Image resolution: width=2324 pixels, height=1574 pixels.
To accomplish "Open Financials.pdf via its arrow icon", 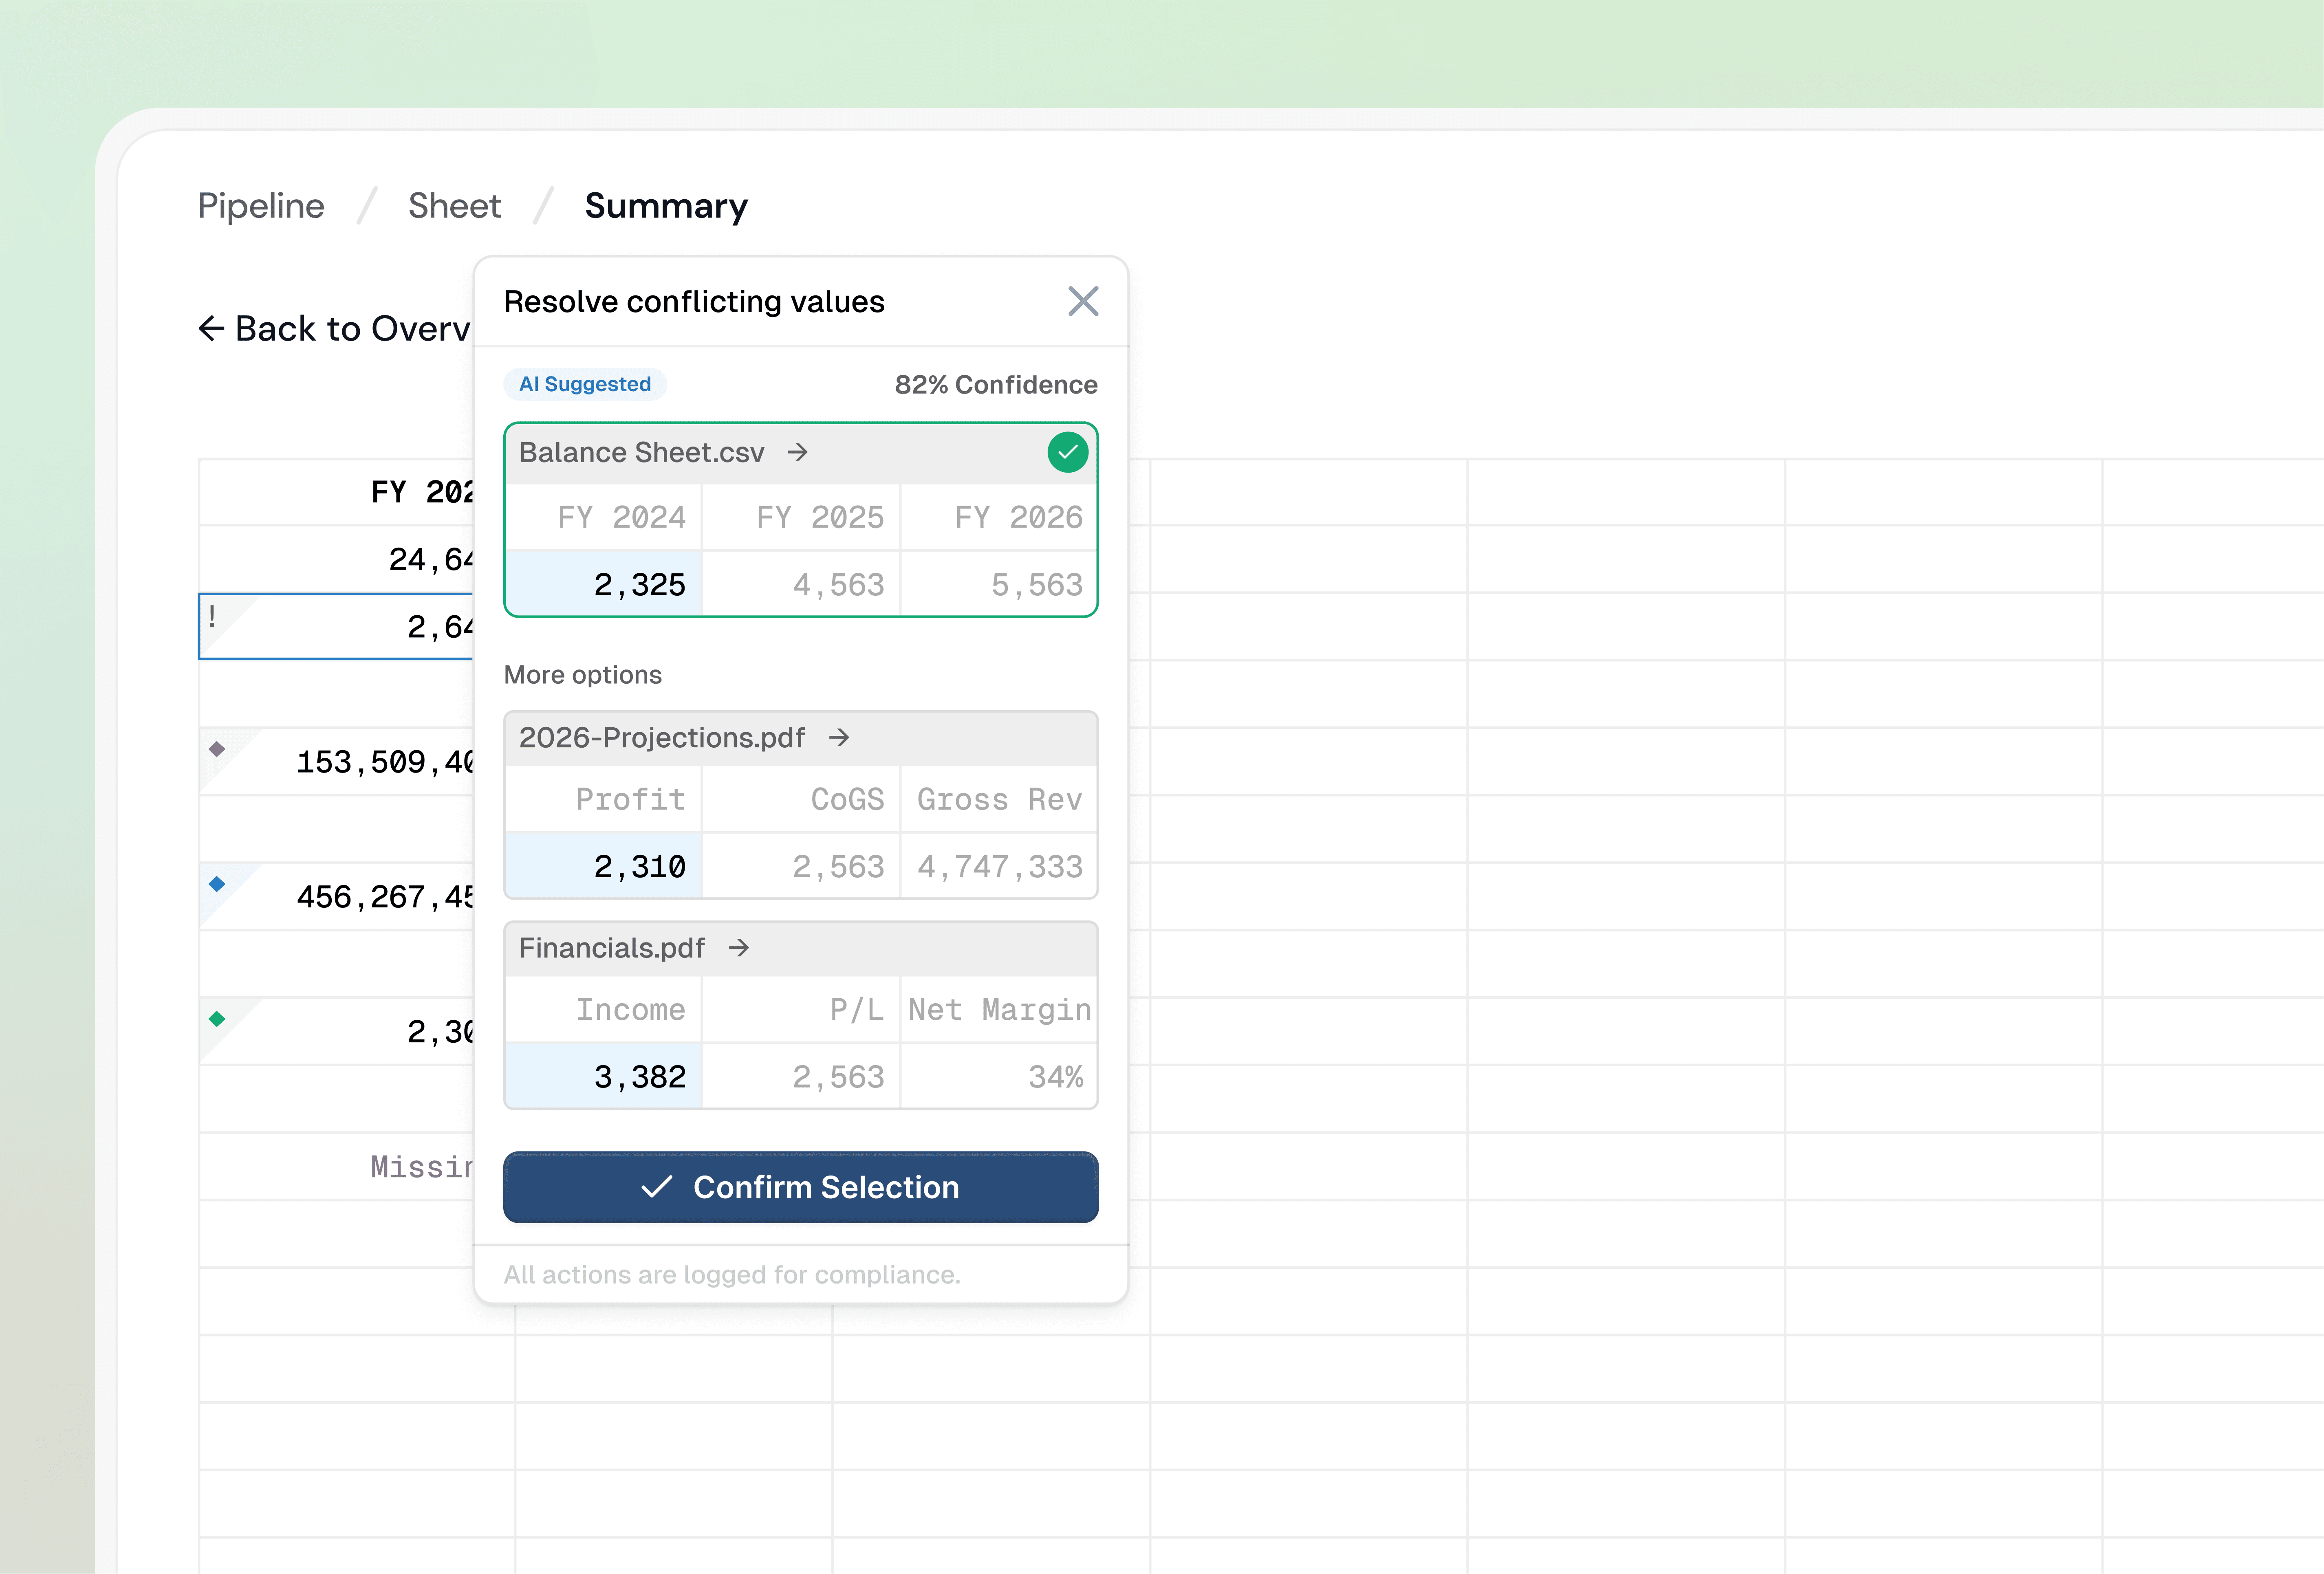I will 739,948.
